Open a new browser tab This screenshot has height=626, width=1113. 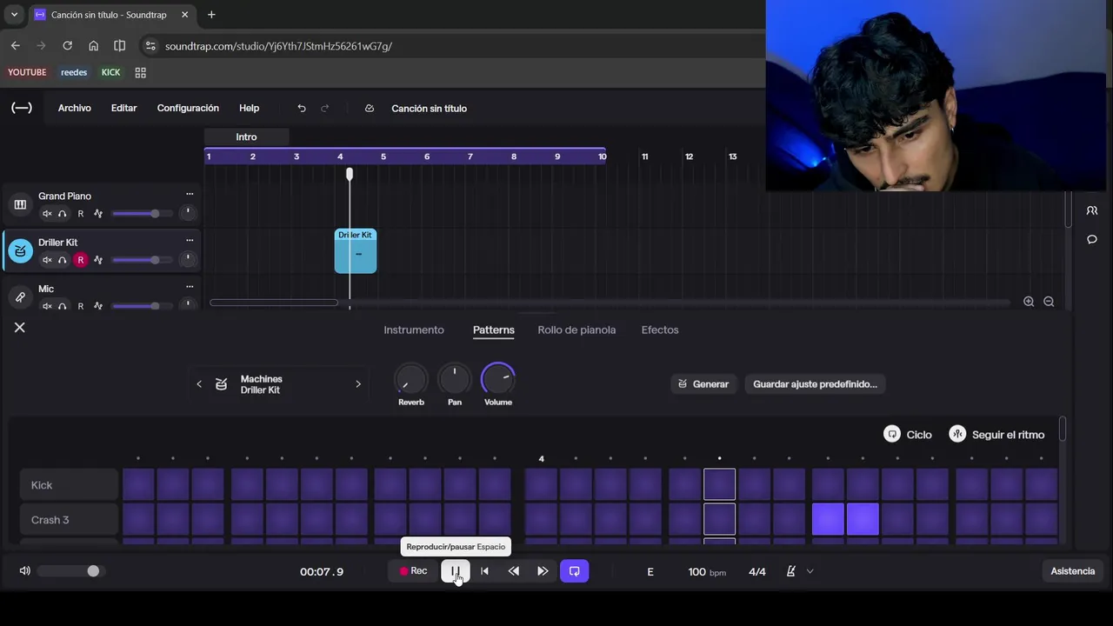[211, 15]
